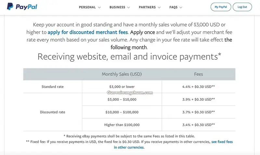The height and width of the screenshot is (155, 260).
Task: Select the $3,000 – $10,000 cell
Action: click(x=122, y=99)
